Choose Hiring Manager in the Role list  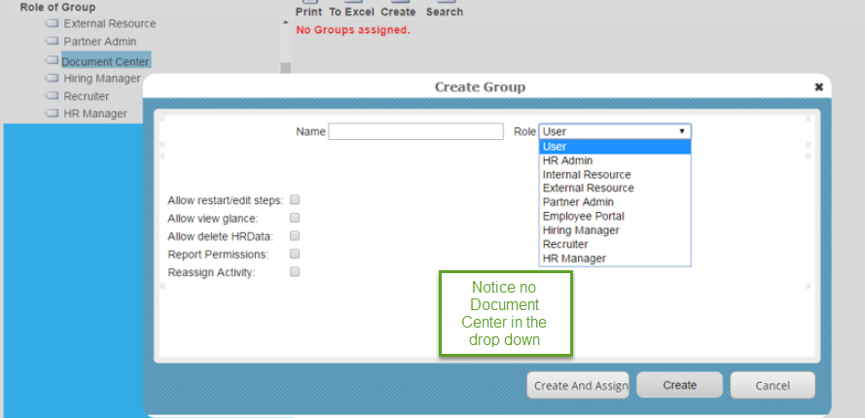[615, 230]
